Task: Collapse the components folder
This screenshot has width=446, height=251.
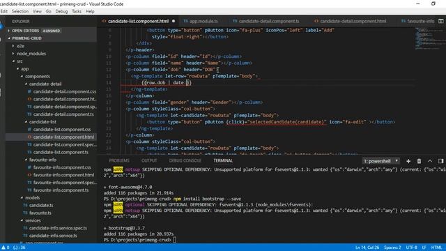Action: point(37,76)
